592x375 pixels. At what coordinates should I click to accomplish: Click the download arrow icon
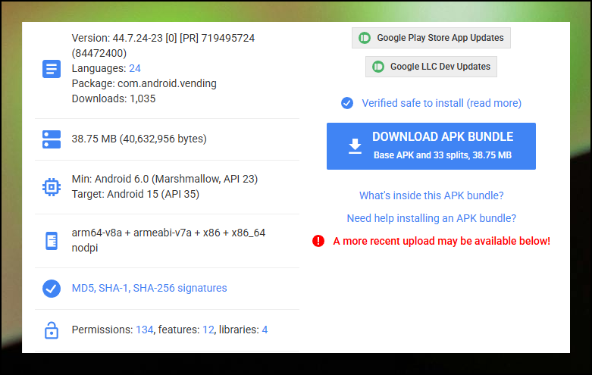click(x=355, y=146)
